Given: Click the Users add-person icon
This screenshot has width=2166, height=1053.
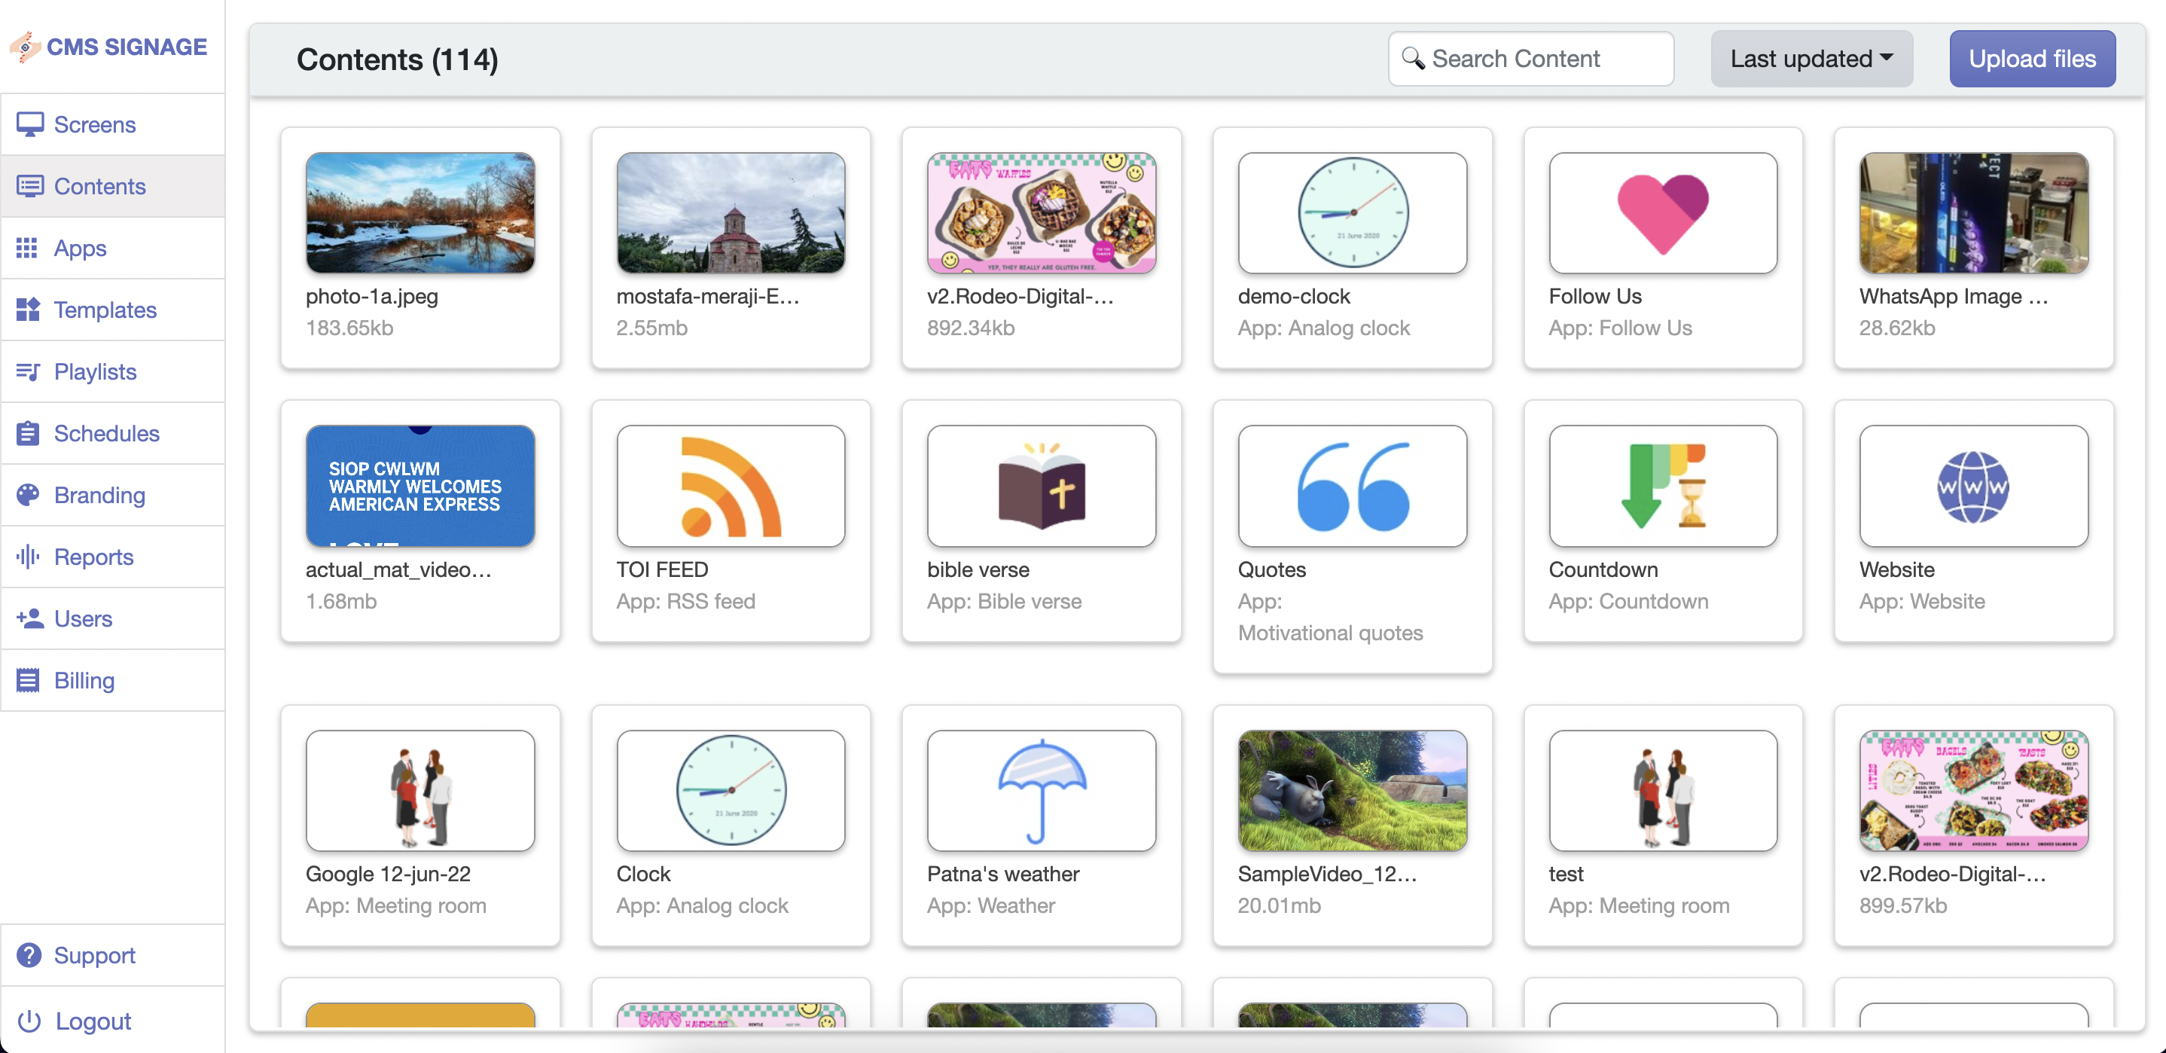Looking at the screenshot, I should (29, 619).
